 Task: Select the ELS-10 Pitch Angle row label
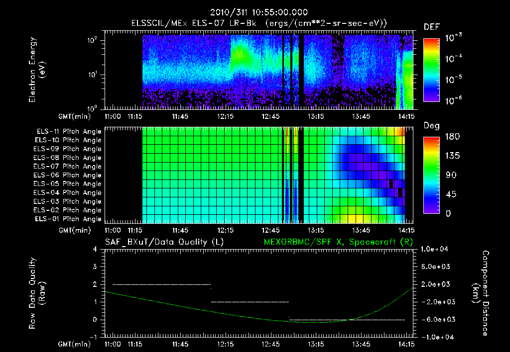click(68, 140)
